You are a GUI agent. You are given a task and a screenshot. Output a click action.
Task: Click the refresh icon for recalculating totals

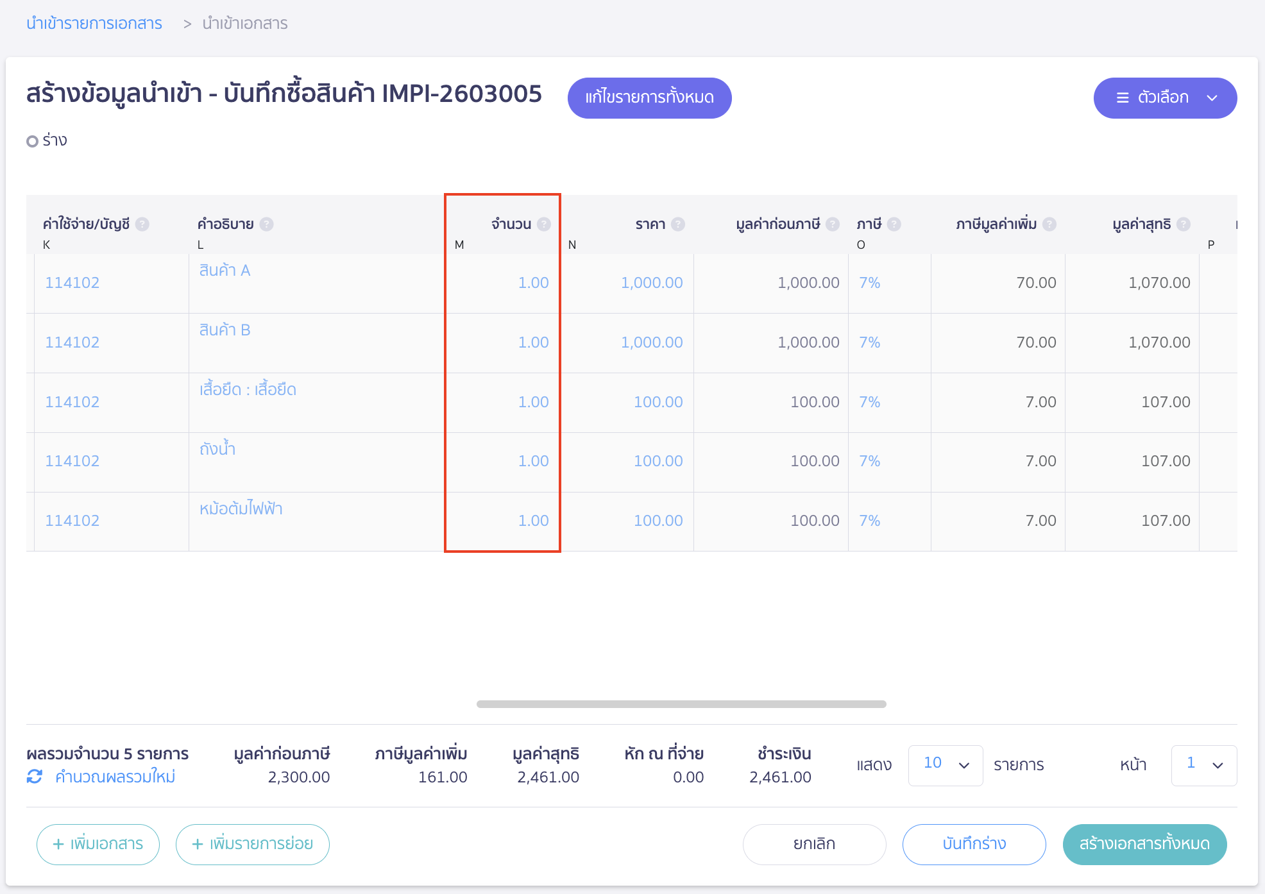[x=35, y=777]
